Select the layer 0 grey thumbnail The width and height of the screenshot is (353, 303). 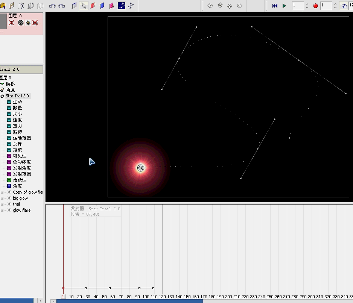[x=3, y=21]
